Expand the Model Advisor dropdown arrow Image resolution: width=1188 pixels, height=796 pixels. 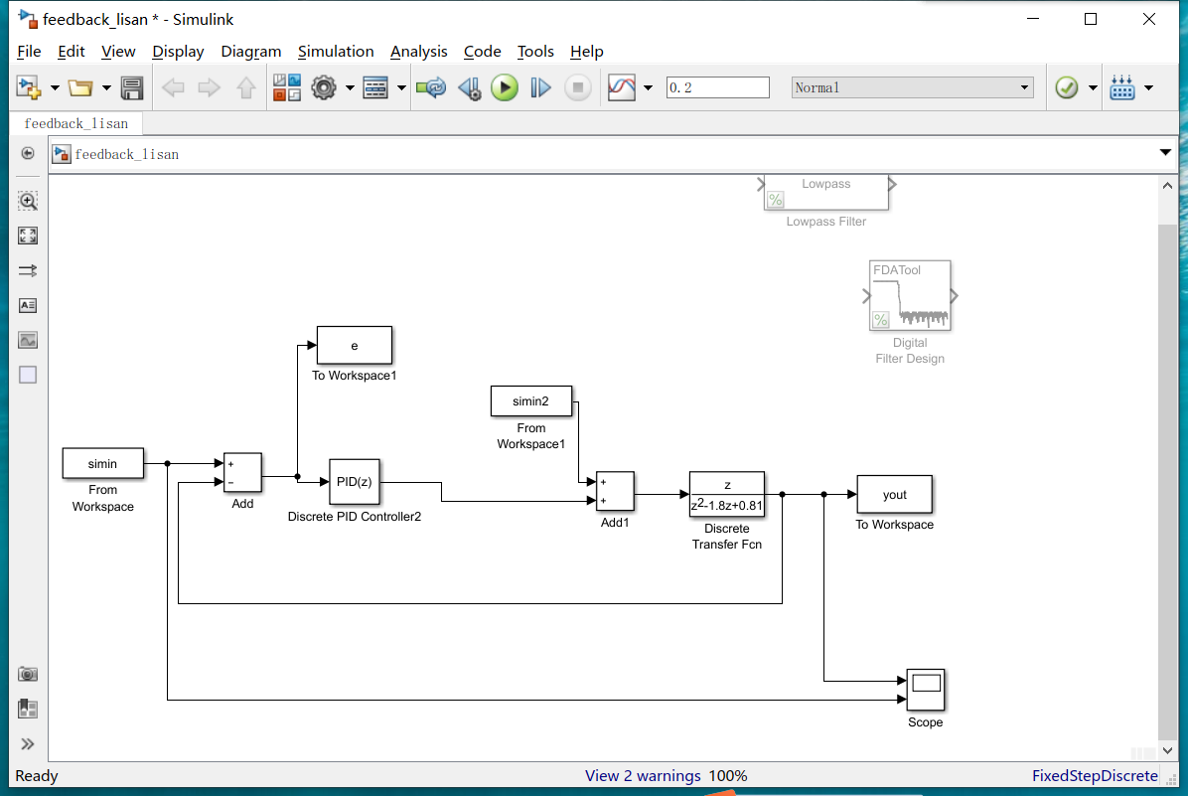pyautogui.click(x=1093, y=87)
